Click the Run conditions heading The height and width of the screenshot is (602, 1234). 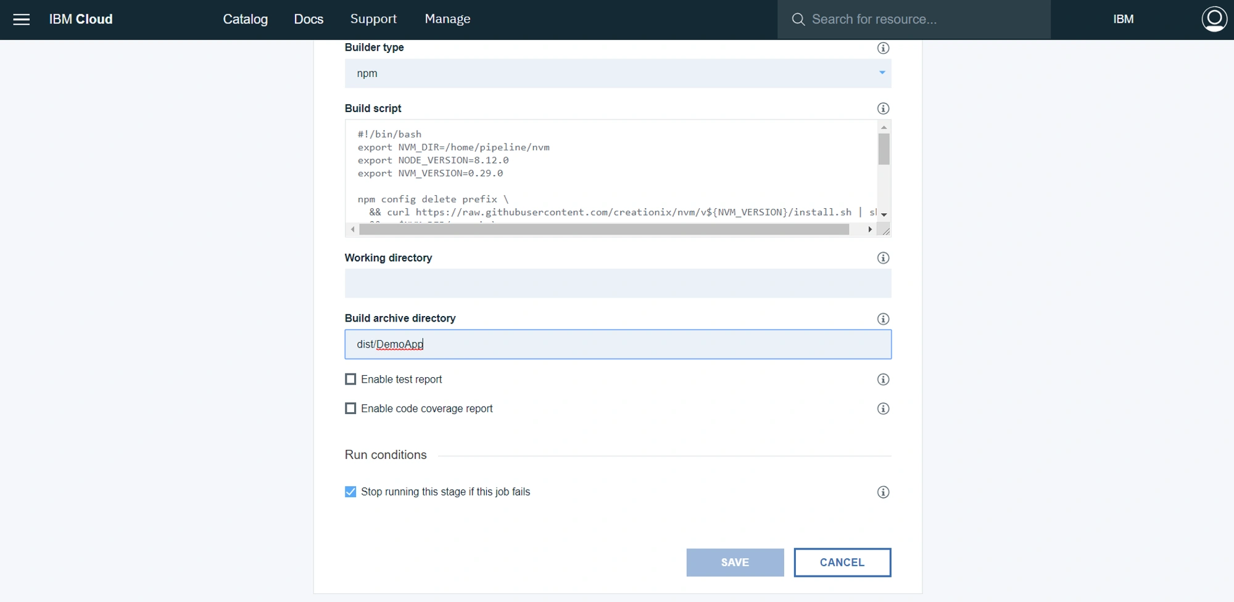pyautogui.click(x=386, y=455)
